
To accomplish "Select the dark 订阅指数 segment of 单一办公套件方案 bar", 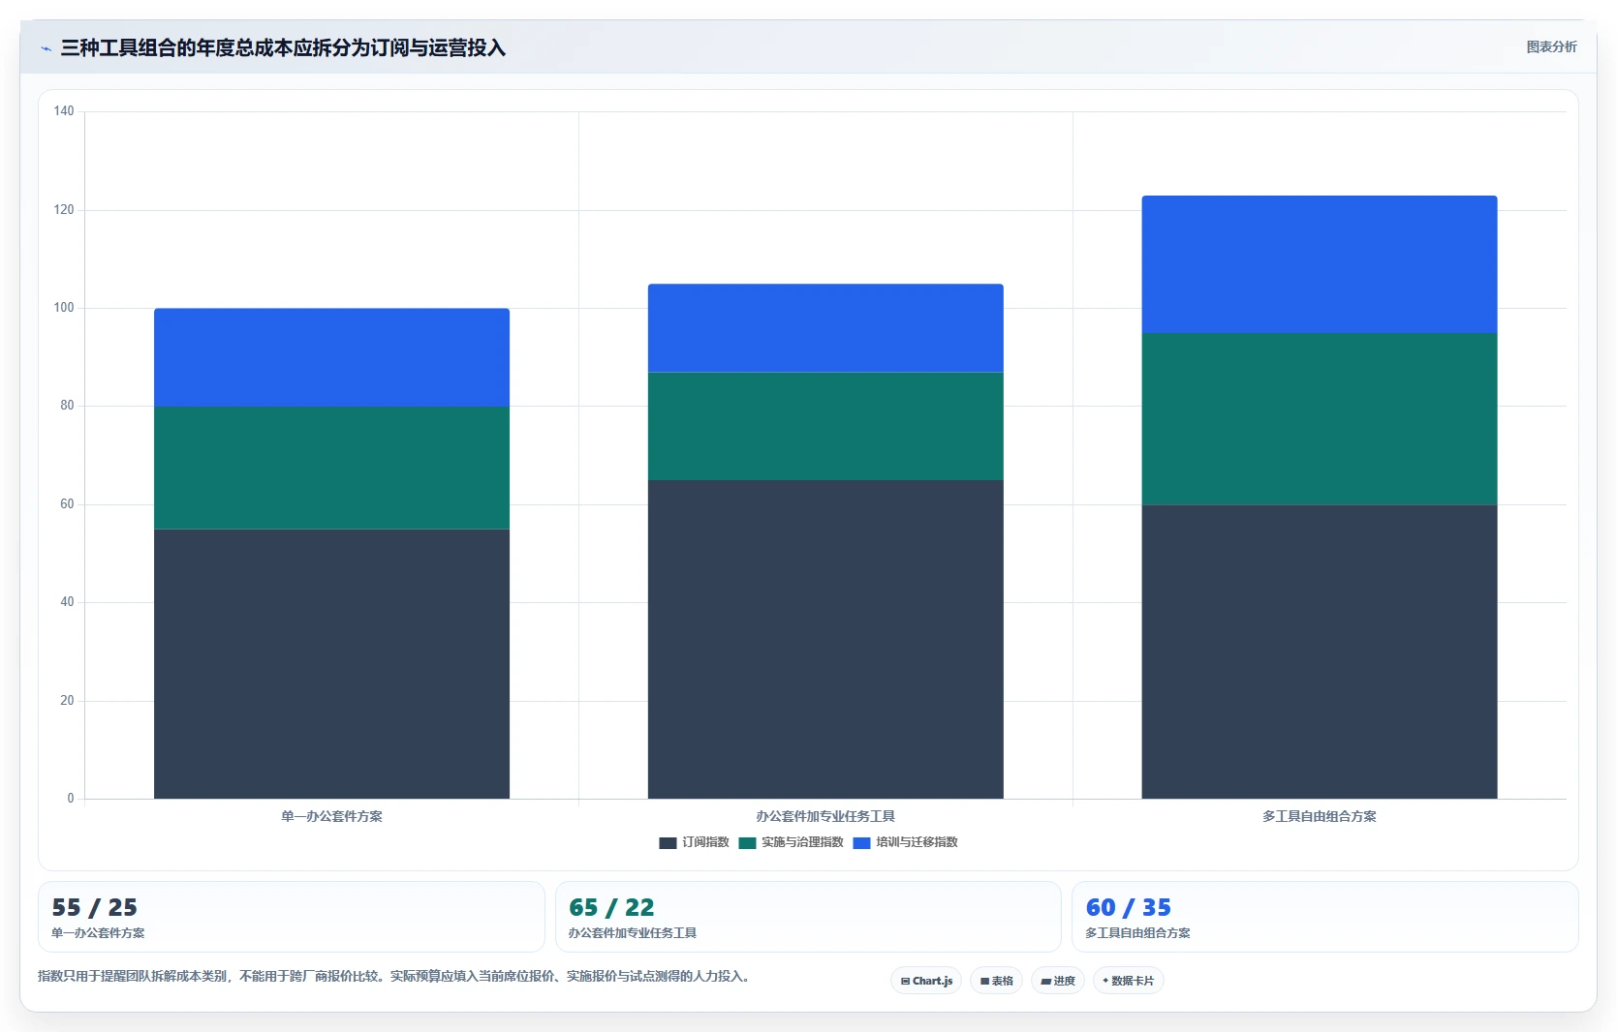I will (331, 663).
